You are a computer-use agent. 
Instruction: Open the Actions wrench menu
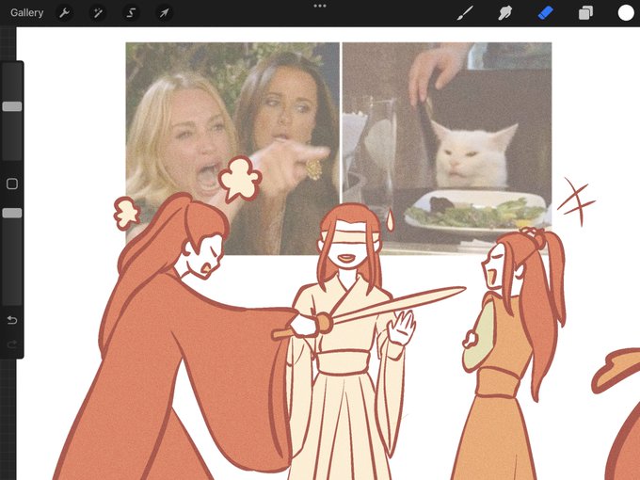tap(64, 13)
